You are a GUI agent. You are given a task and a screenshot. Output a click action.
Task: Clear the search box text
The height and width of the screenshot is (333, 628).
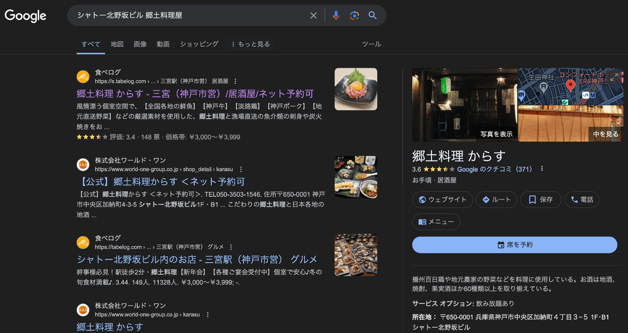(x=314, y=16)
